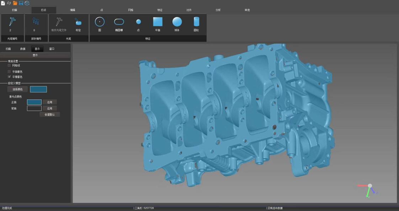The width and height of the screenshot is (399, 211).
Task: Choose the 球体 sphere feature icon
Action: click(177, 22)
